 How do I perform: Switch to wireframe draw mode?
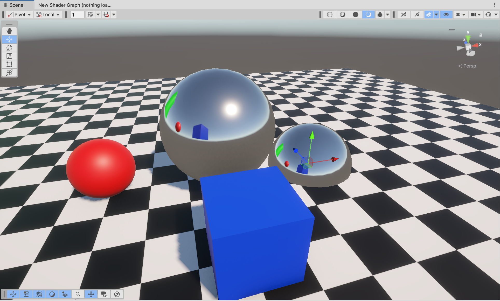(330, 15)
